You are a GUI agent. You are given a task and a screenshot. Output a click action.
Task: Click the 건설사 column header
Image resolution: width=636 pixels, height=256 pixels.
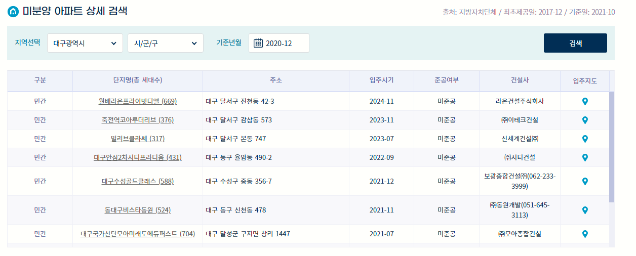pos(520,80)
